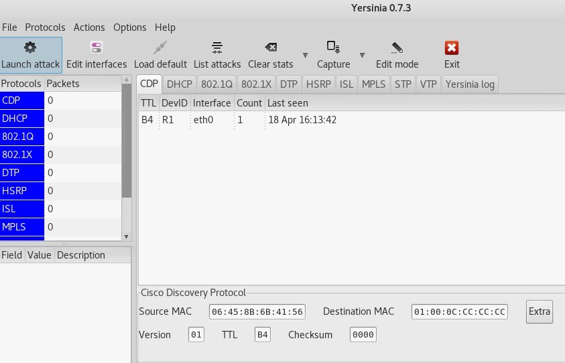Image resolution: width=565 pixels, height=363 pixels.
Task: Switch to the DHCP tab
Action: (x=180, y=84)
